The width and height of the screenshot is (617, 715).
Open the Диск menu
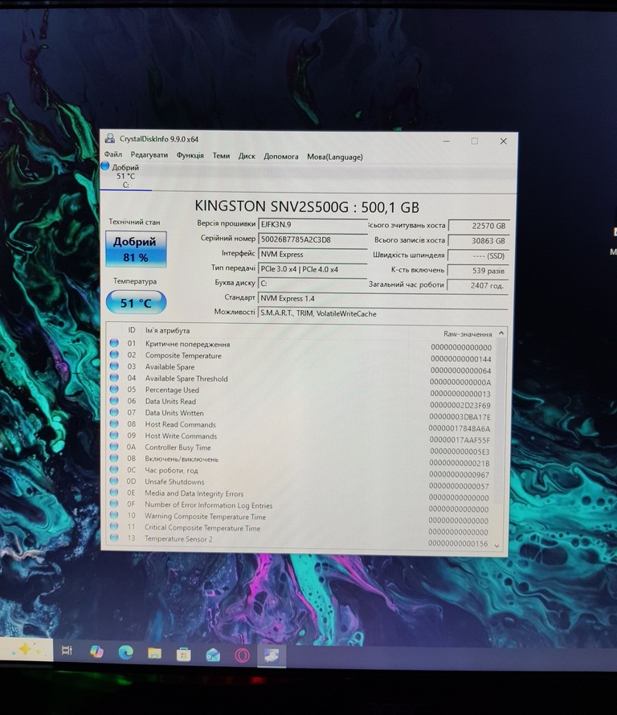(x=247, y=156)
